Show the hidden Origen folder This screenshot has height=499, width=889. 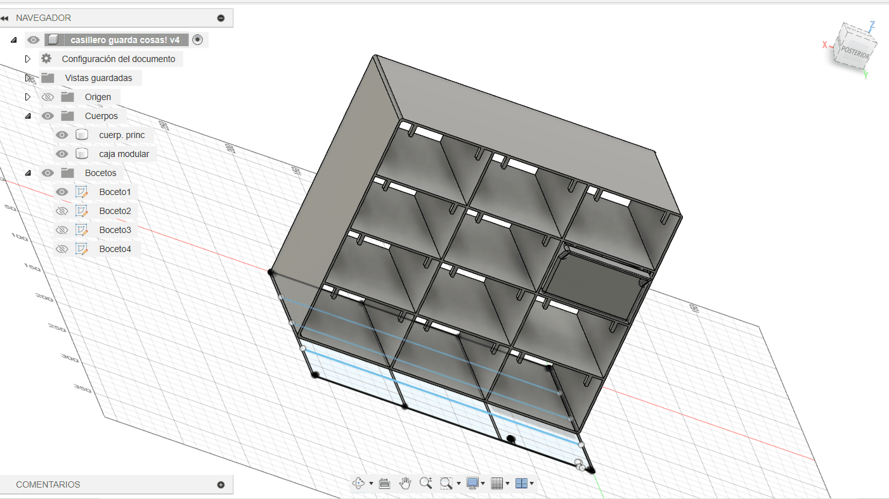pos(48,97)
